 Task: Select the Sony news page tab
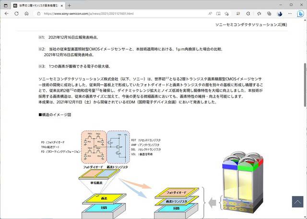tap(37, 6)
